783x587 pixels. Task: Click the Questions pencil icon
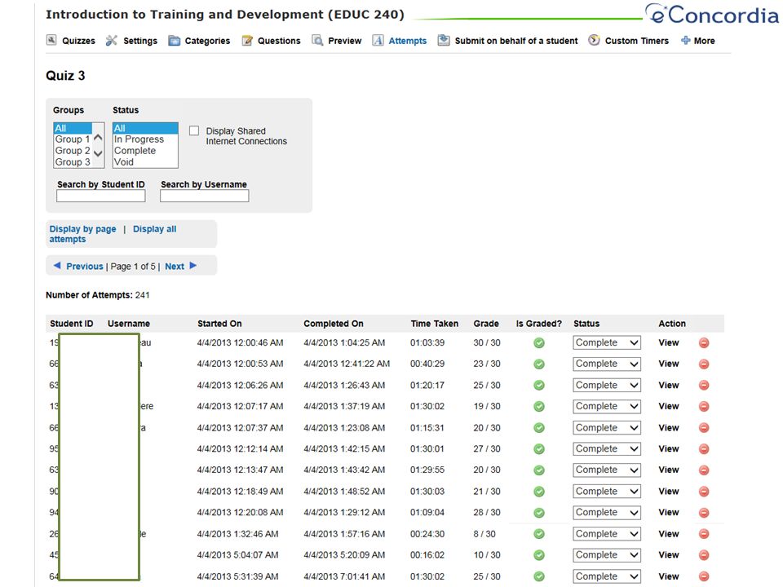coord(247,41)
